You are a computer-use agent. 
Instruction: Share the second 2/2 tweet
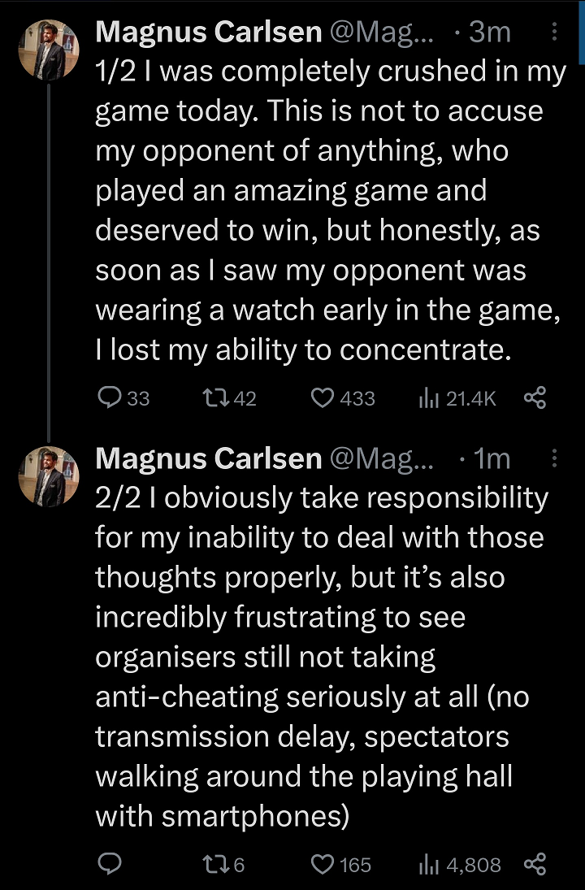click(535, 864)
